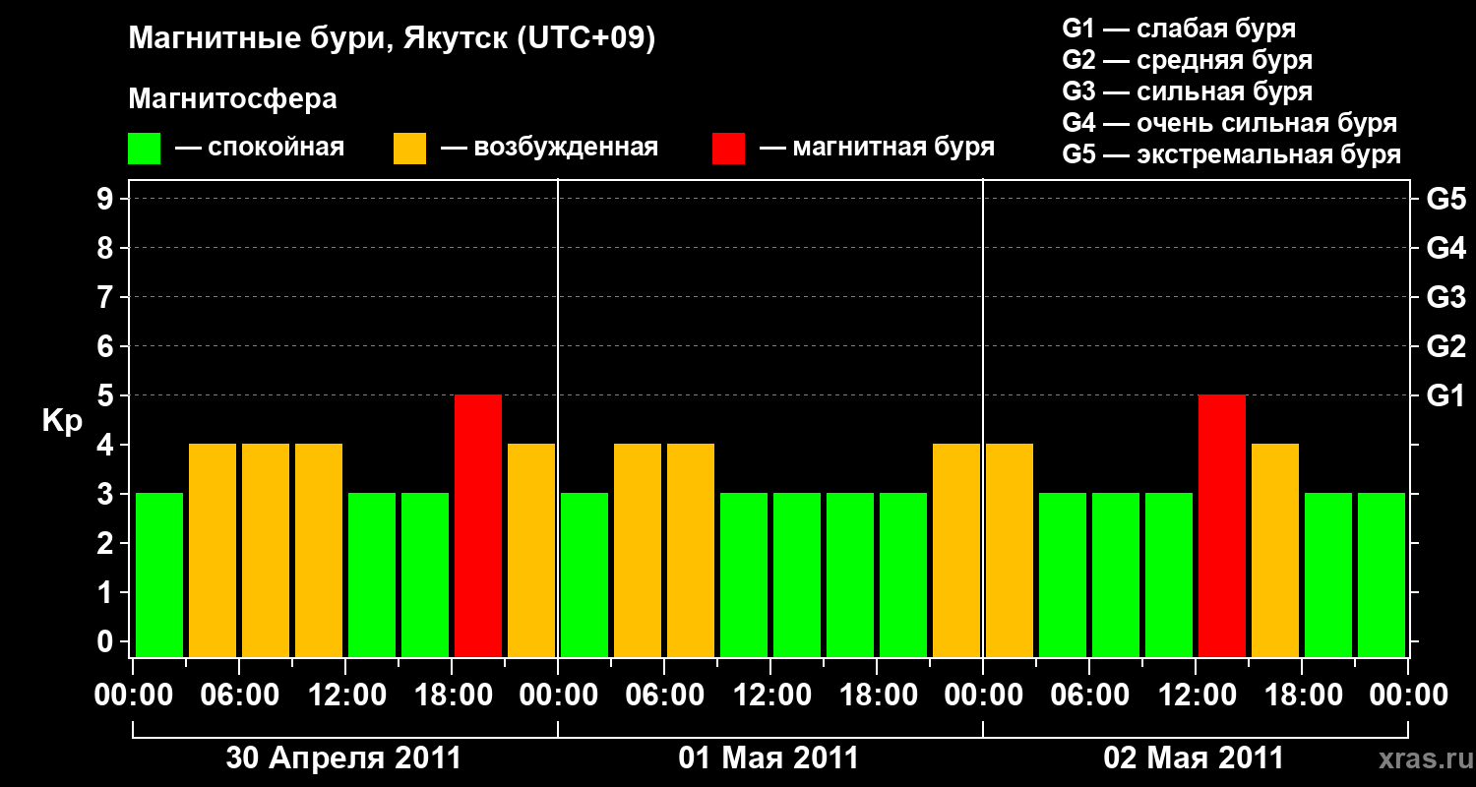Screen dimensions: 1476x787
Task: Click 'G1 — слабая буря' legend line
Action: click(1179, 29)
